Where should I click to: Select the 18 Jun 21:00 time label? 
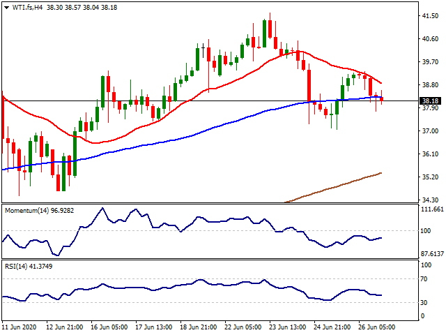(x=199, y=327)
